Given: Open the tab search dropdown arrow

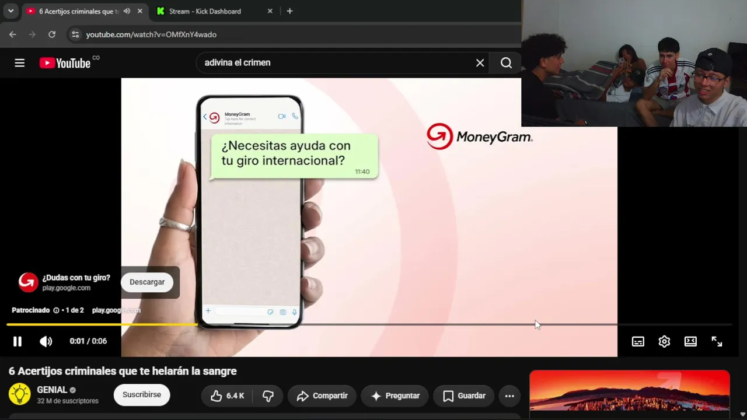Looking at the screenshot, I should [11, 11].
